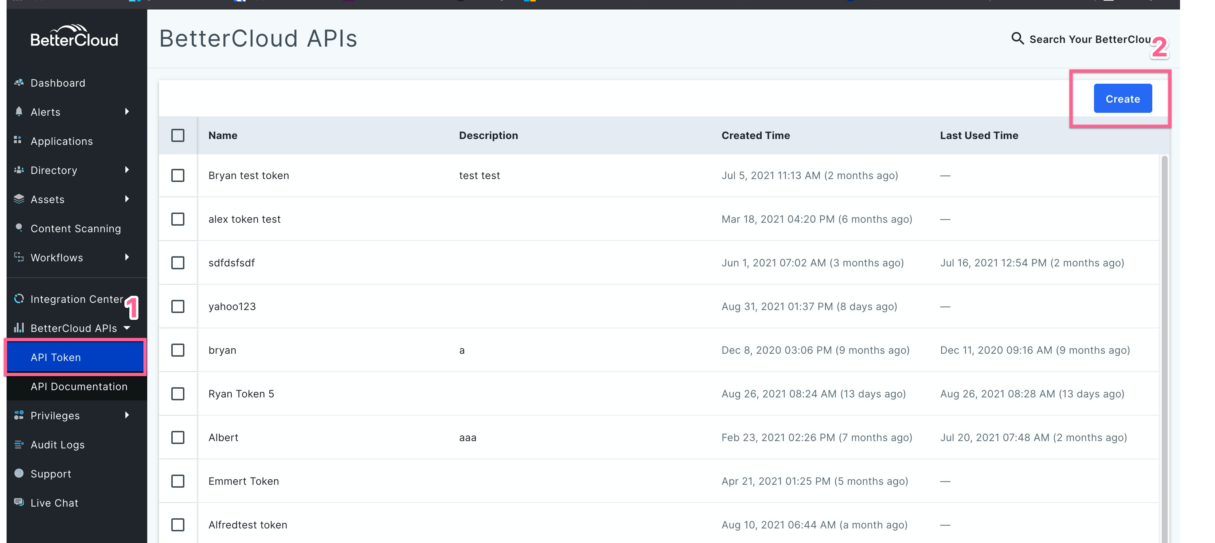Collapse the BetterCloud APIs dropdown
The image size is (1215, 543).
(x=126, y=328)
